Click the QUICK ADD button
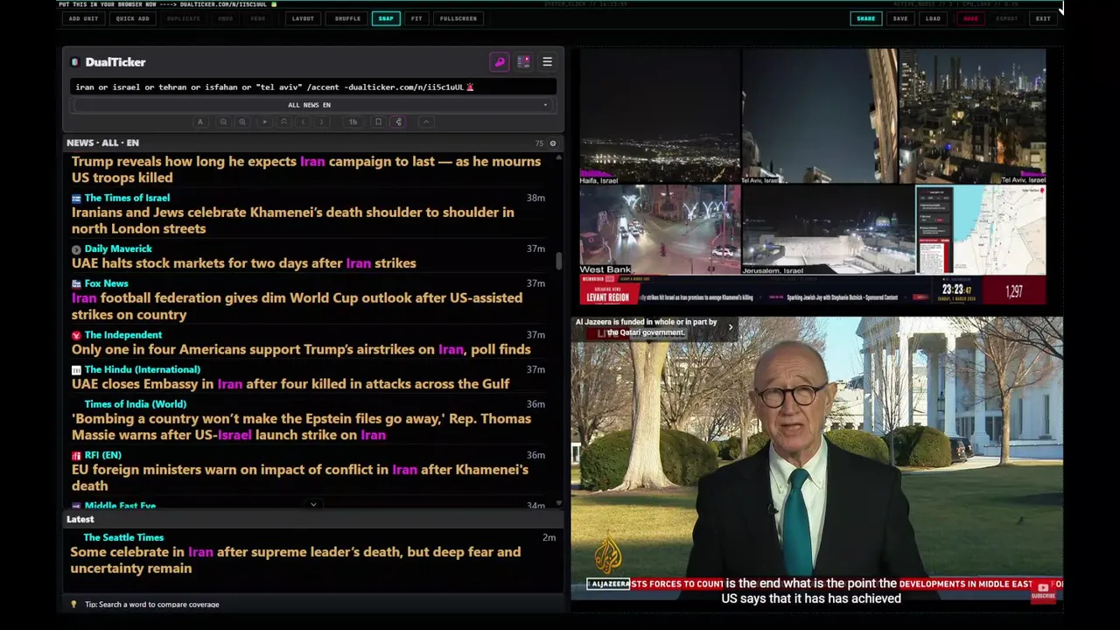 [132, 18]
